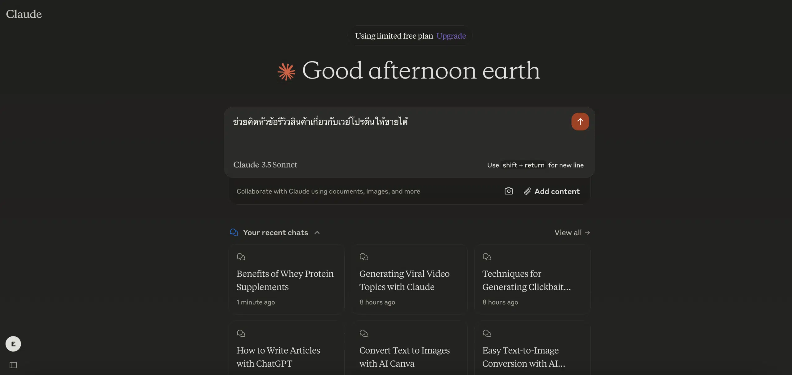Toggle the sidebar panel icon
Viewport: 792px width, 375px height.
tap(13, 365)
